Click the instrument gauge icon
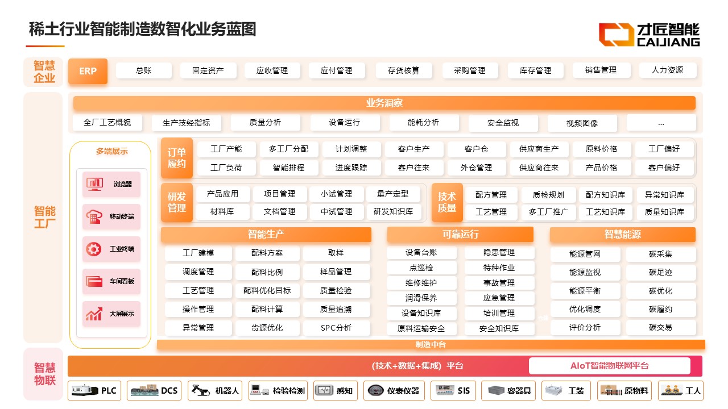Image resolution: width=728 pixels, height=409 pixels. (x=376, y=391)
